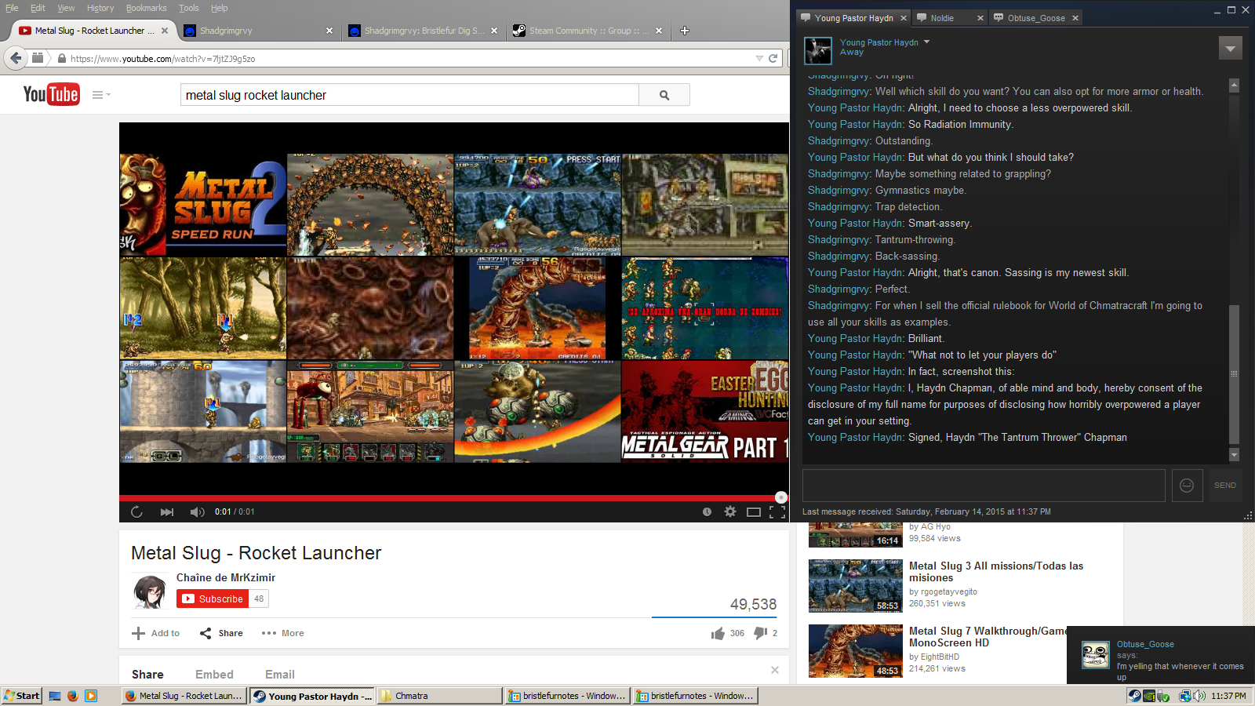The height and width of the screenshot is (706, 1255).
Task: Open the Chmatra folder taskbar button
Action: pyautogui.click(x=439, y=696)
